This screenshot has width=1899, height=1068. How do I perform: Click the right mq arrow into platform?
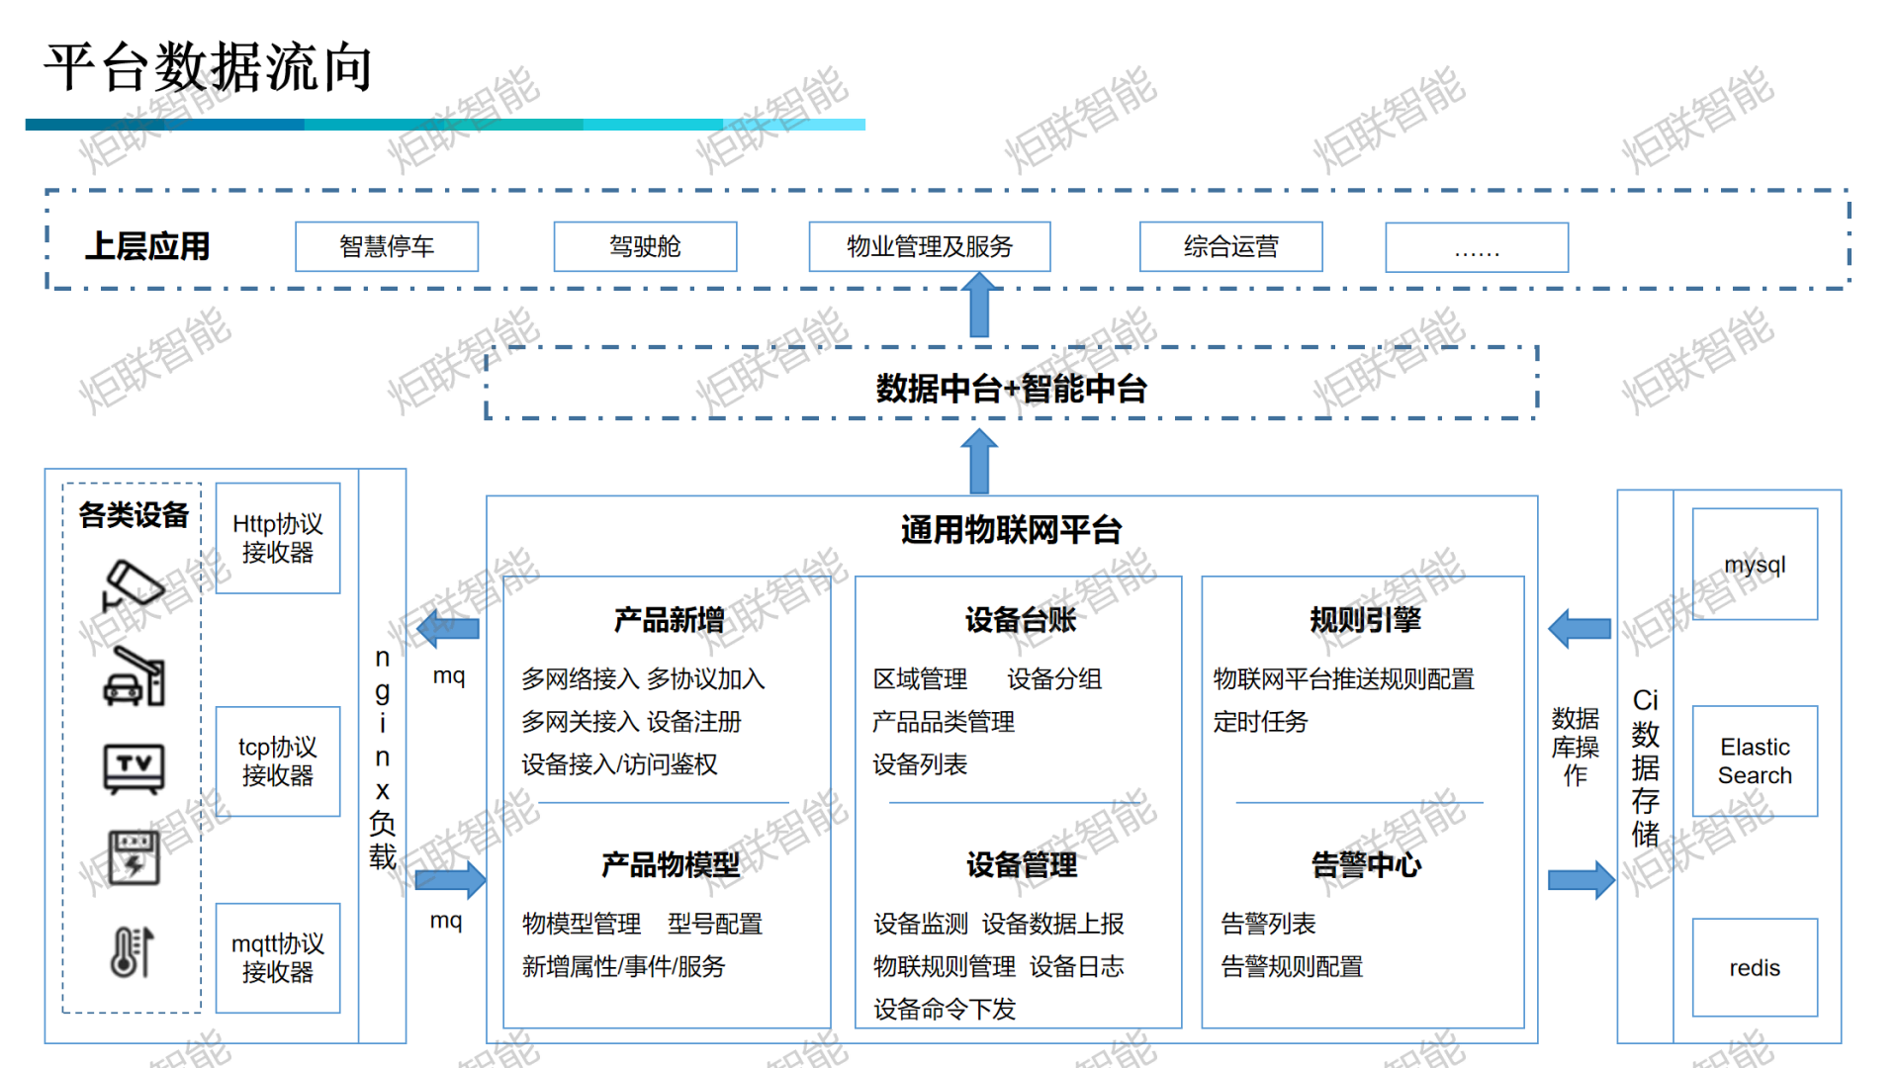pos(450,879)
